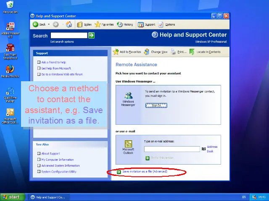The width and height of the screenshot is (269, 201).
Task: Select QuickTime Player desktop icon
Action: (x=10, y=95)
